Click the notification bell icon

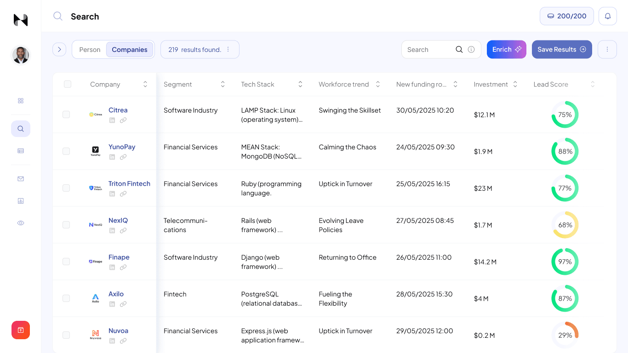(x=607, y=16)
